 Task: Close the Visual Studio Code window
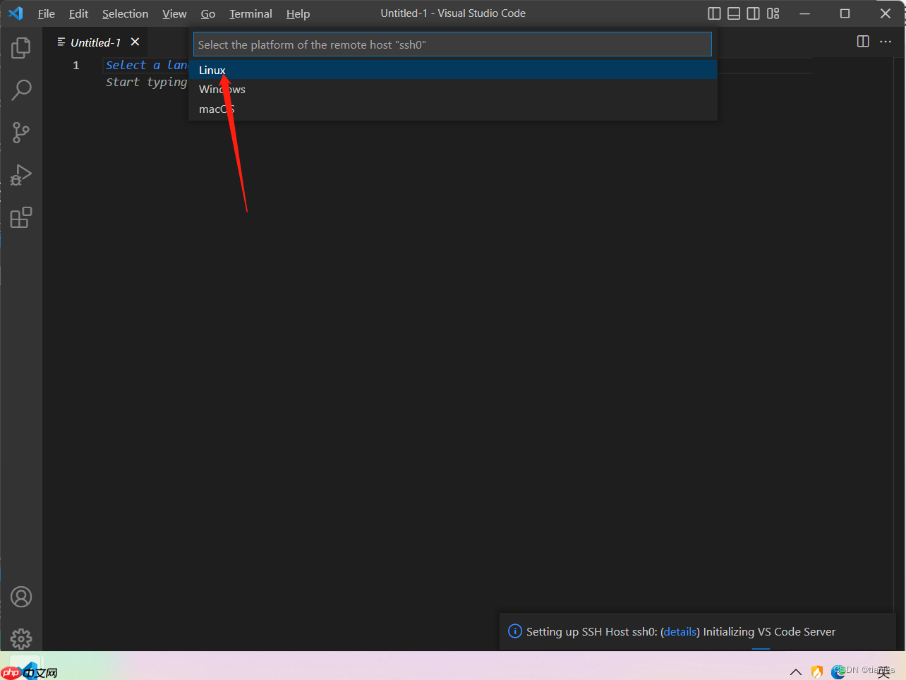[886, 13]
